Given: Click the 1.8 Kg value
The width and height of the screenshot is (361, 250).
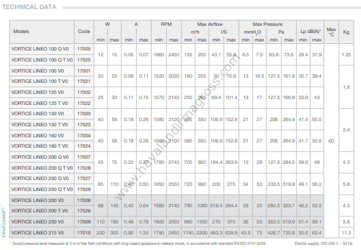Looking at the screenshot, I should (x=346, y=87).
